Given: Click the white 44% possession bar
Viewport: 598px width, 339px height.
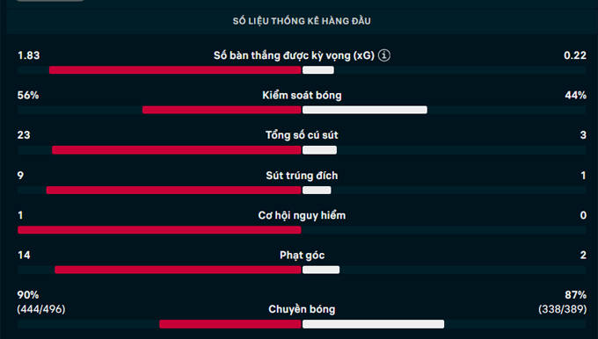Looking at the screenshot, I should 365,110.
